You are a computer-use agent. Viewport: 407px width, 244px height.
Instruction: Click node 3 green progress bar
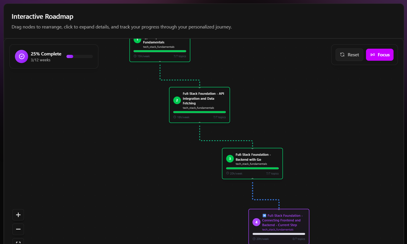(252, 168)
